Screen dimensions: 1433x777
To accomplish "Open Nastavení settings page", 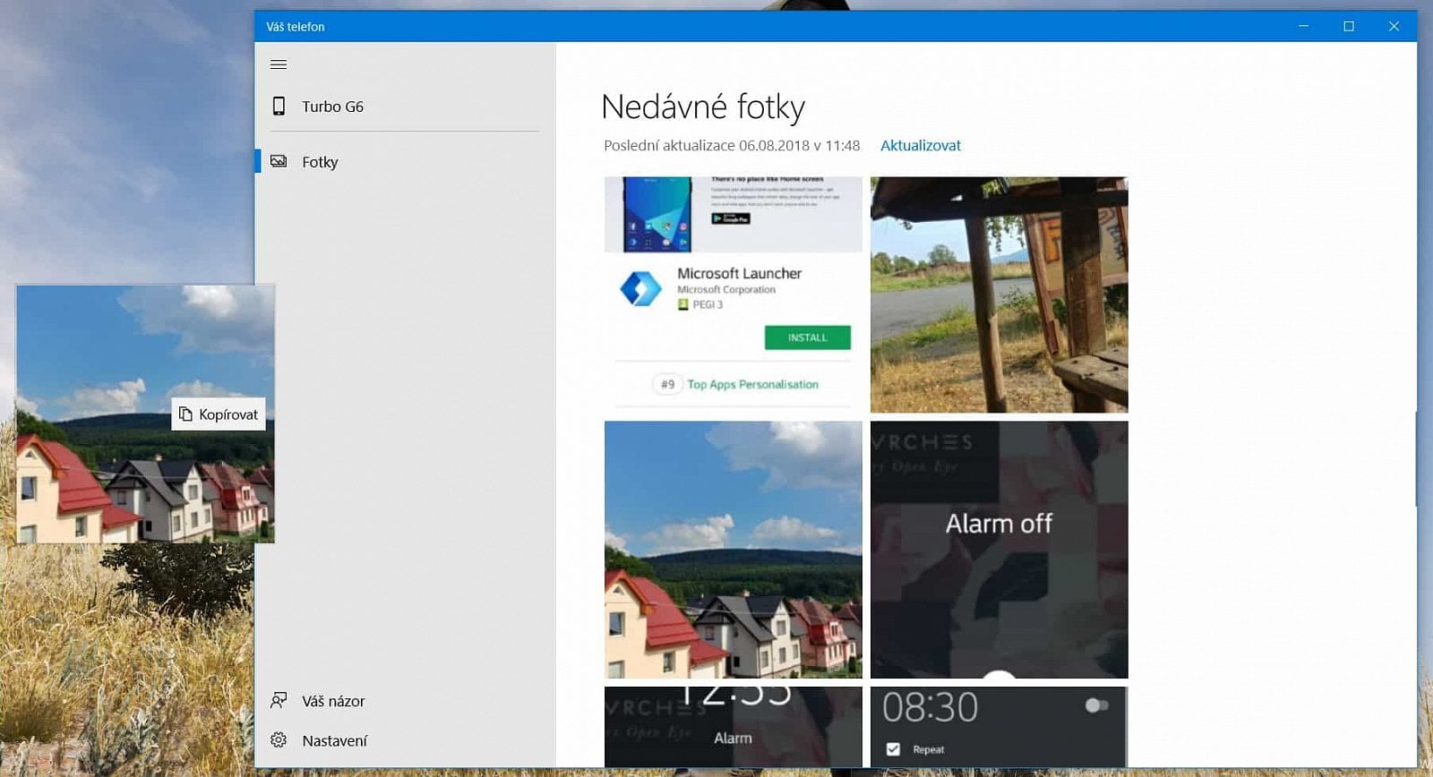I will pyautogui.click(x=405, y=740).
